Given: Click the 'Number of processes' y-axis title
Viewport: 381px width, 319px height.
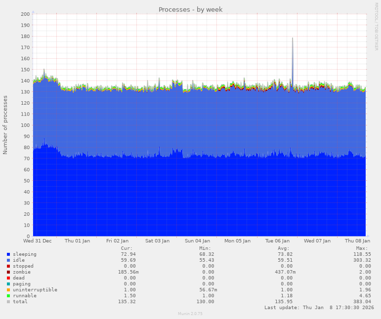Looking at the screenshot, I should tap(5, 125).
